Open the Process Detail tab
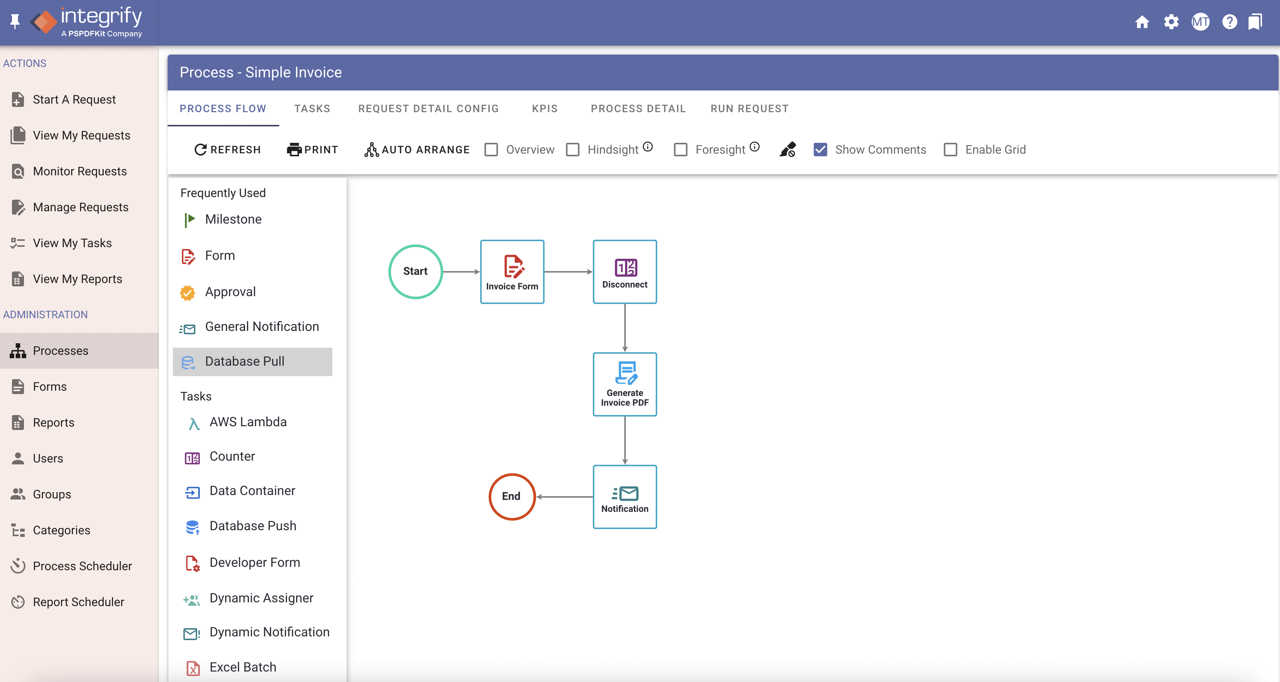This screenshot has width=1280, height=682. (638, 109)
